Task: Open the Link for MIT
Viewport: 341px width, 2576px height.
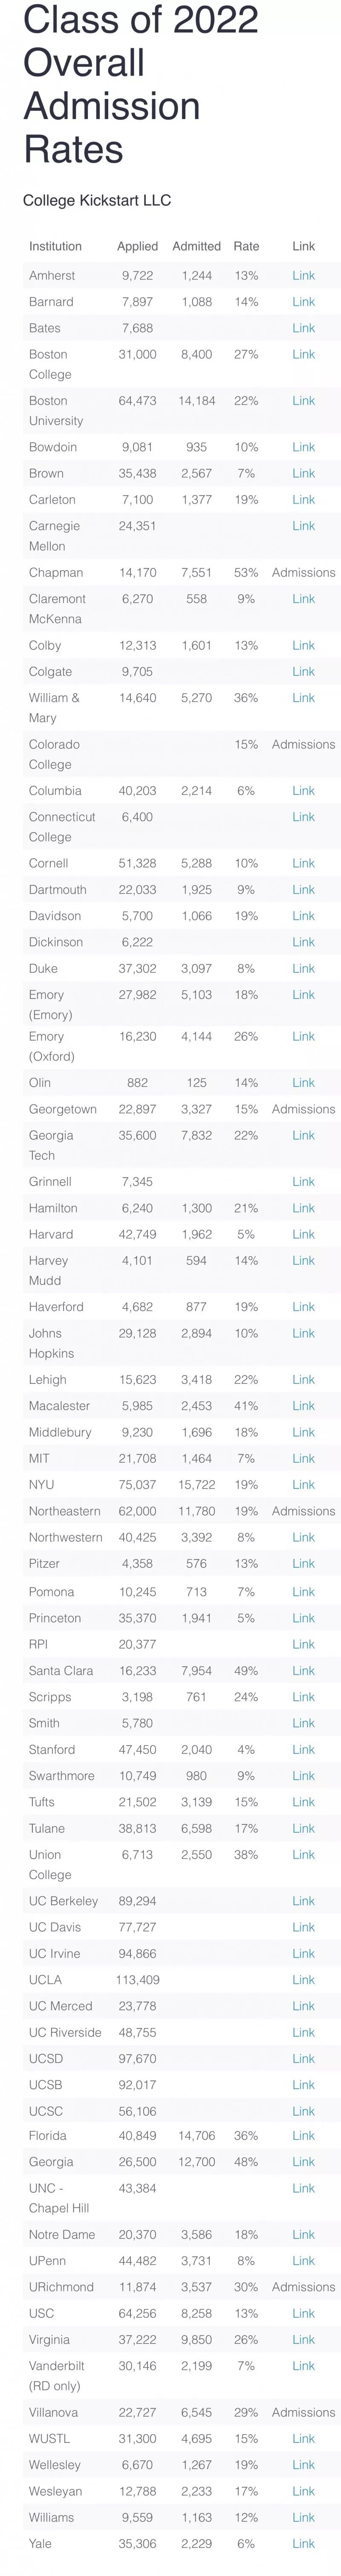Action: coord(303,1458)
